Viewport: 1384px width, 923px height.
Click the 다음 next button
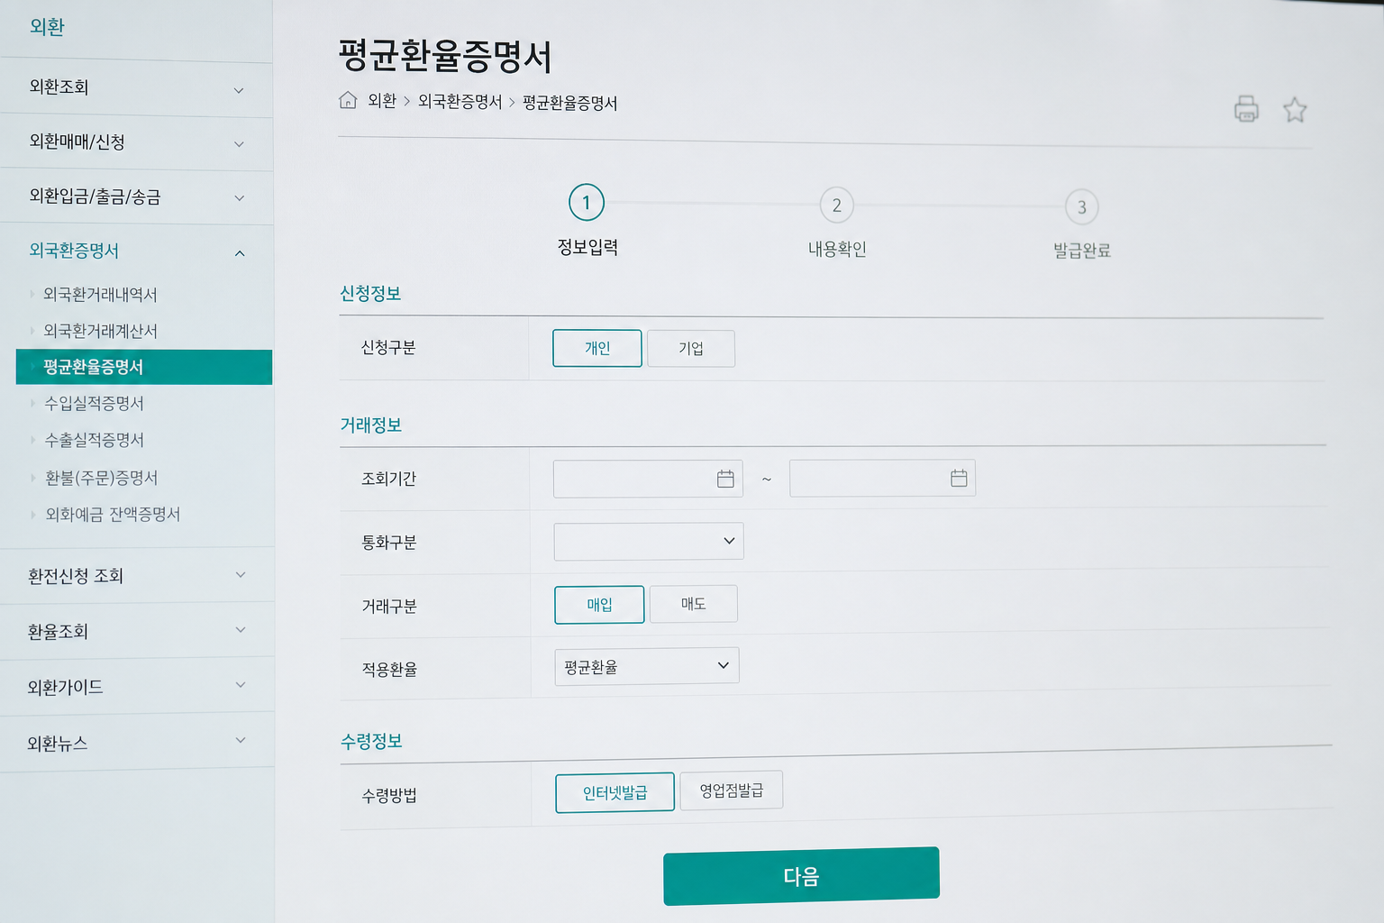tap(801, 875)
